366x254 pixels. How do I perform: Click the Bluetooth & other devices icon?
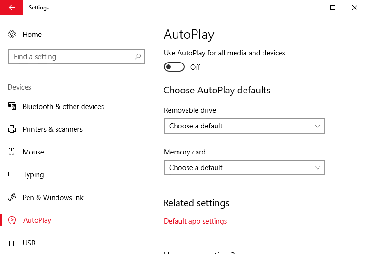point(12,107)
